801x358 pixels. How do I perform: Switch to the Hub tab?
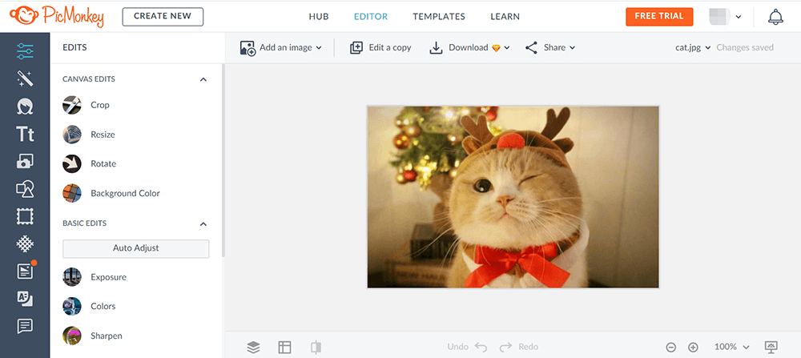[319, 17]
